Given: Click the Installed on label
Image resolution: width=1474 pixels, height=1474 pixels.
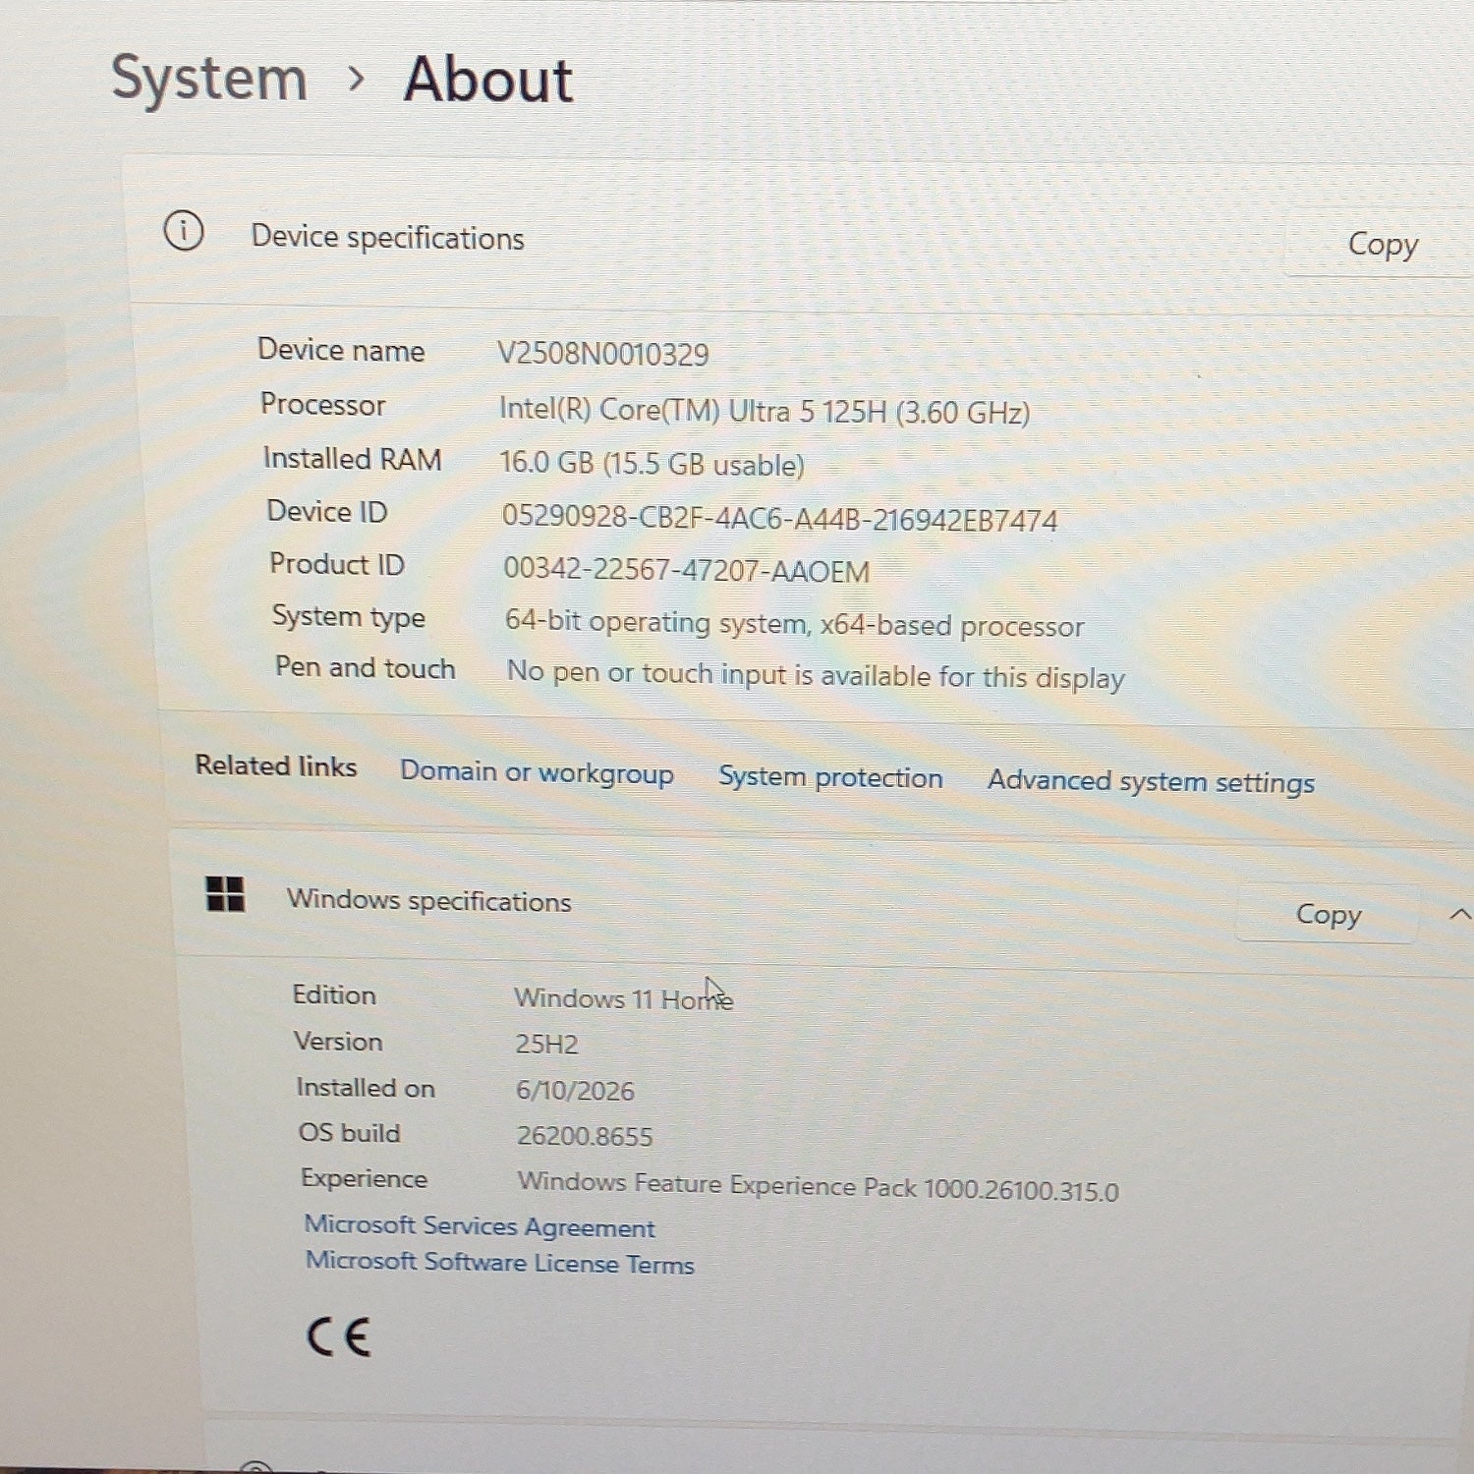Looking at the screenshot, I should coord(366,1088).
